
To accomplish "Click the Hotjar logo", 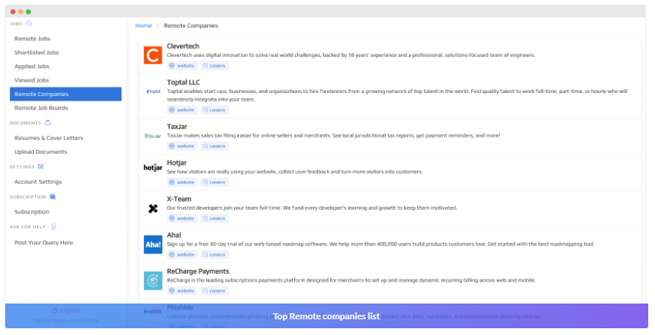I will tap(153, 167).
